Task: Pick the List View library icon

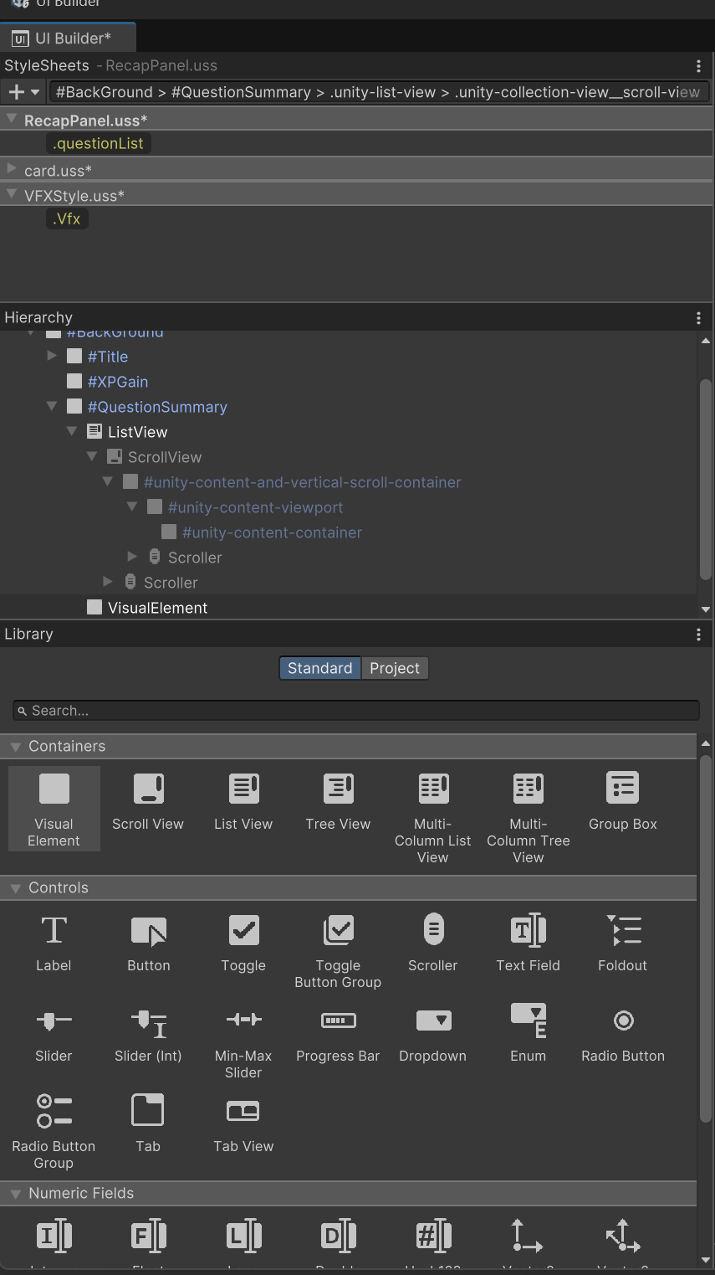Action: [x=243, y=789]
